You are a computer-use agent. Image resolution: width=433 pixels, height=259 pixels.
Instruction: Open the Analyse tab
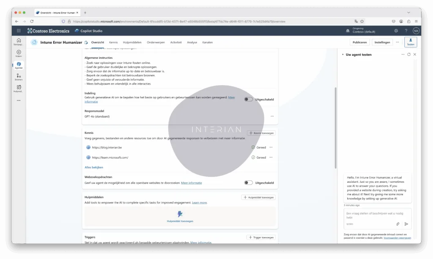[192, 42]
